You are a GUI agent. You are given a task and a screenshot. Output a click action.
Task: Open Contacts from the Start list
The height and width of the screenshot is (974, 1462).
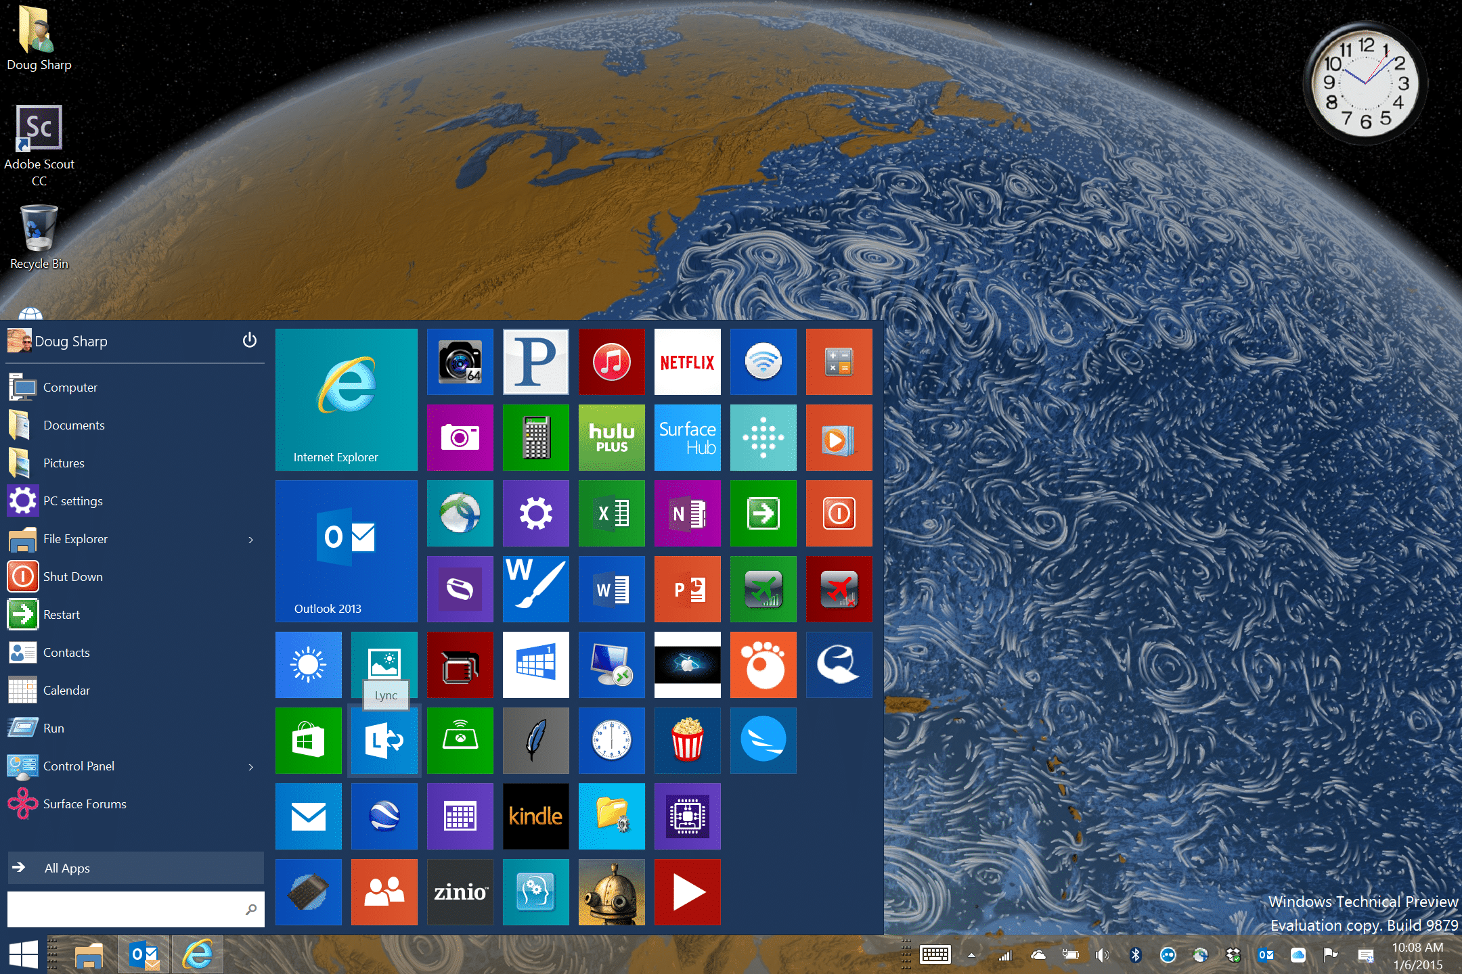pos(135,653)
